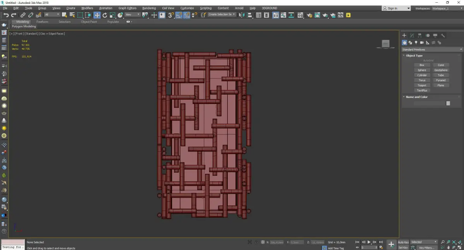Click the Teapot primitive button
This screenshot has width=464, height=250.
click(x=422, y=85)
